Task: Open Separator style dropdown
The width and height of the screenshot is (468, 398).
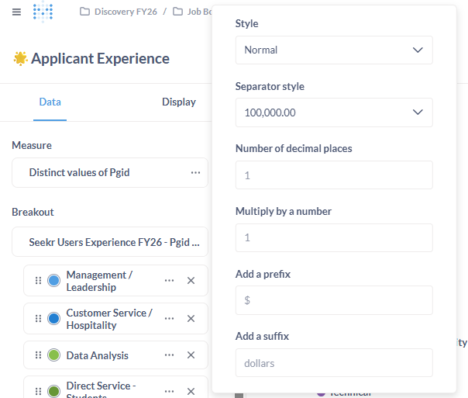Action: [333, 112]
